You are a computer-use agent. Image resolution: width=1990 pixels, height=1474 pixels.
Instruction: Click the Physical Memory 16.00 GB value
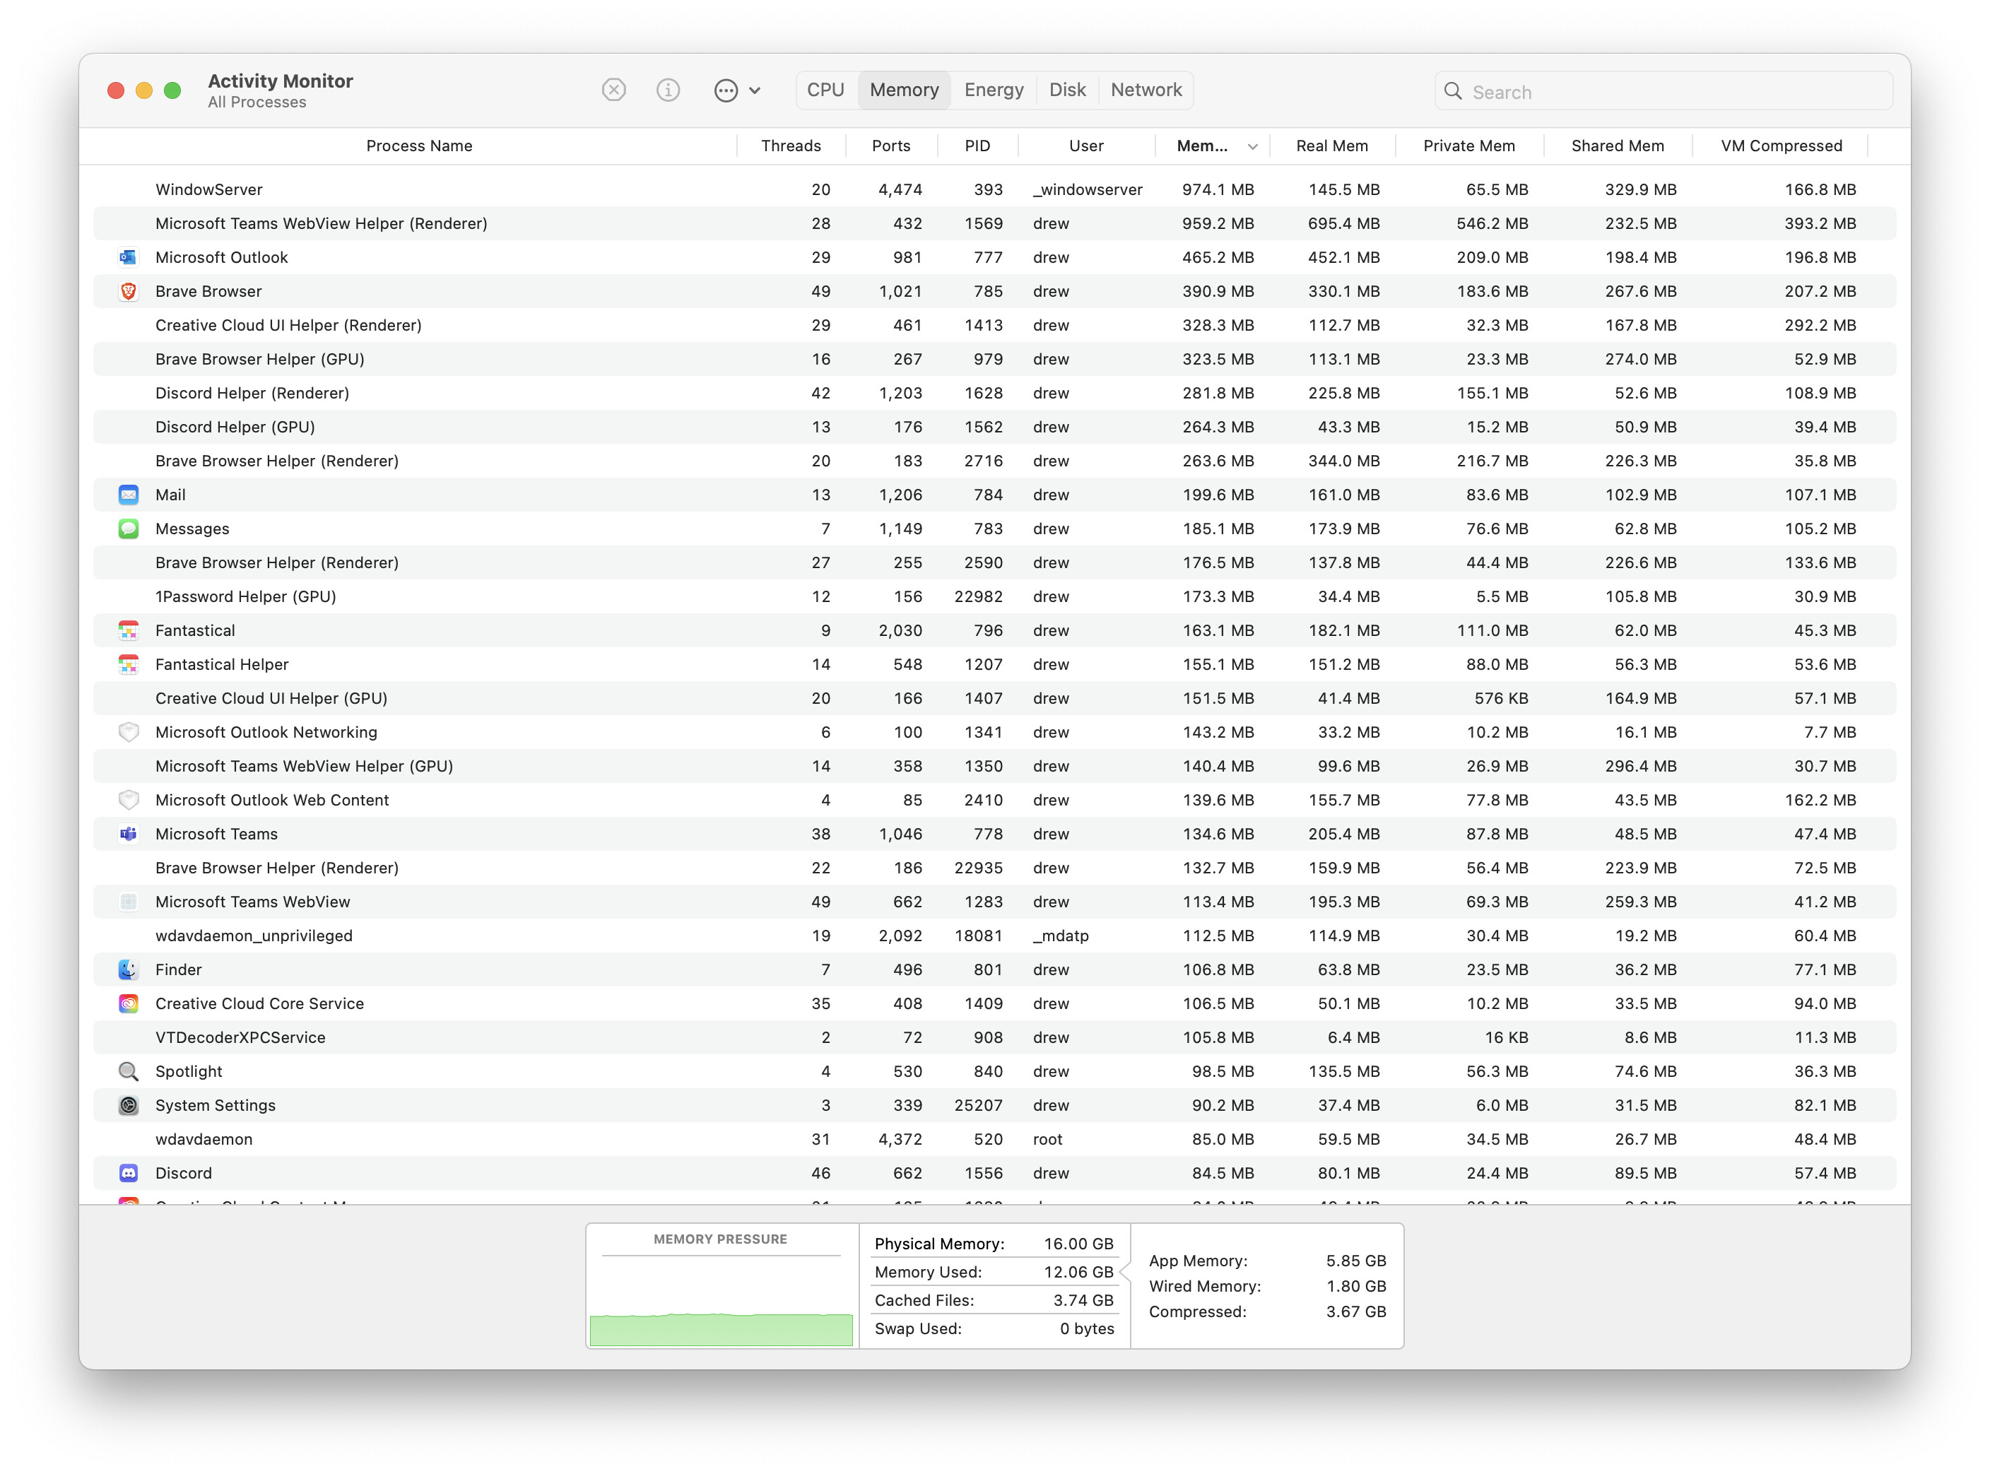pyautogui.click(x=1079, y=1243)
